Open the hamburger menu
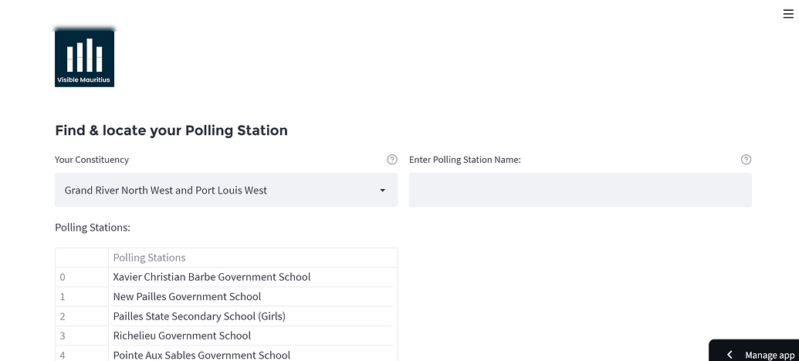The image size is (799, 361). [x=787, y=14]
